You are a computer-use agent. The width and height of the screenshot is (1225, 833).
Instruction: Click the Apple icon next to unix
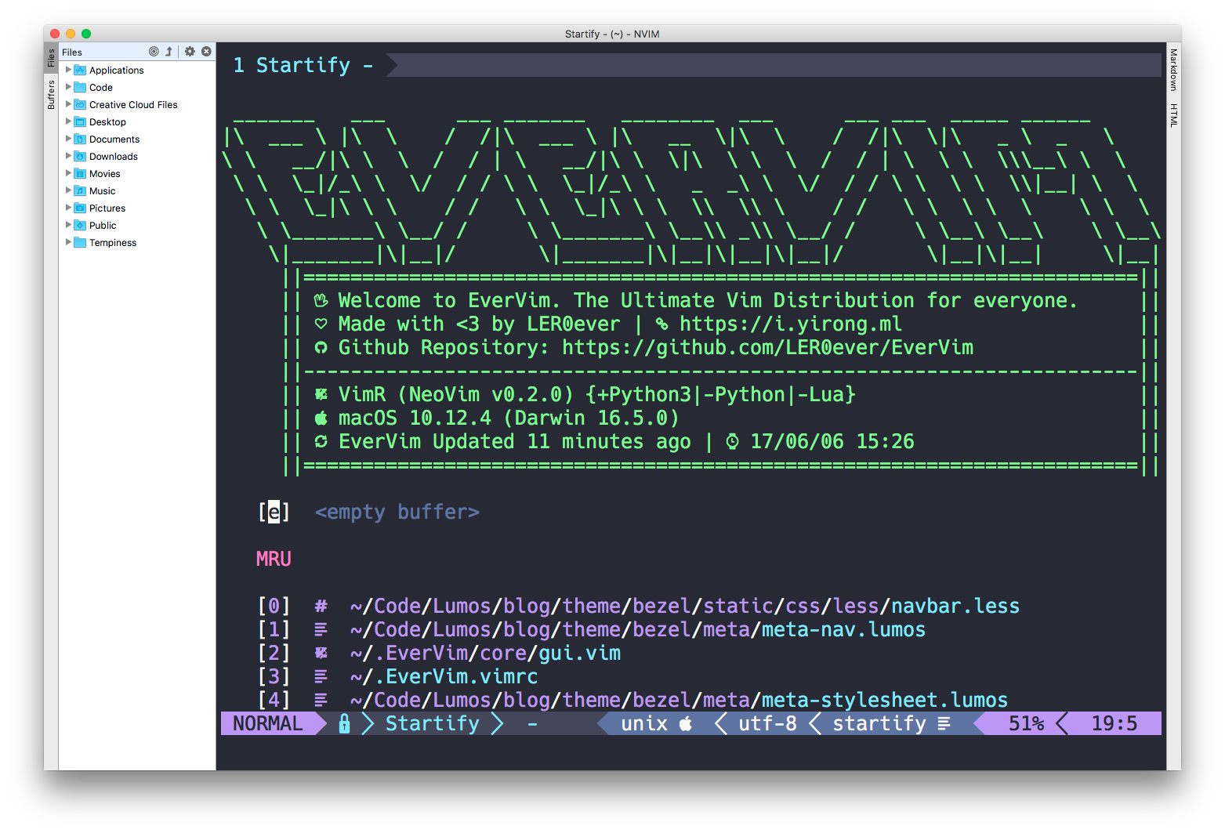[686, 723]
